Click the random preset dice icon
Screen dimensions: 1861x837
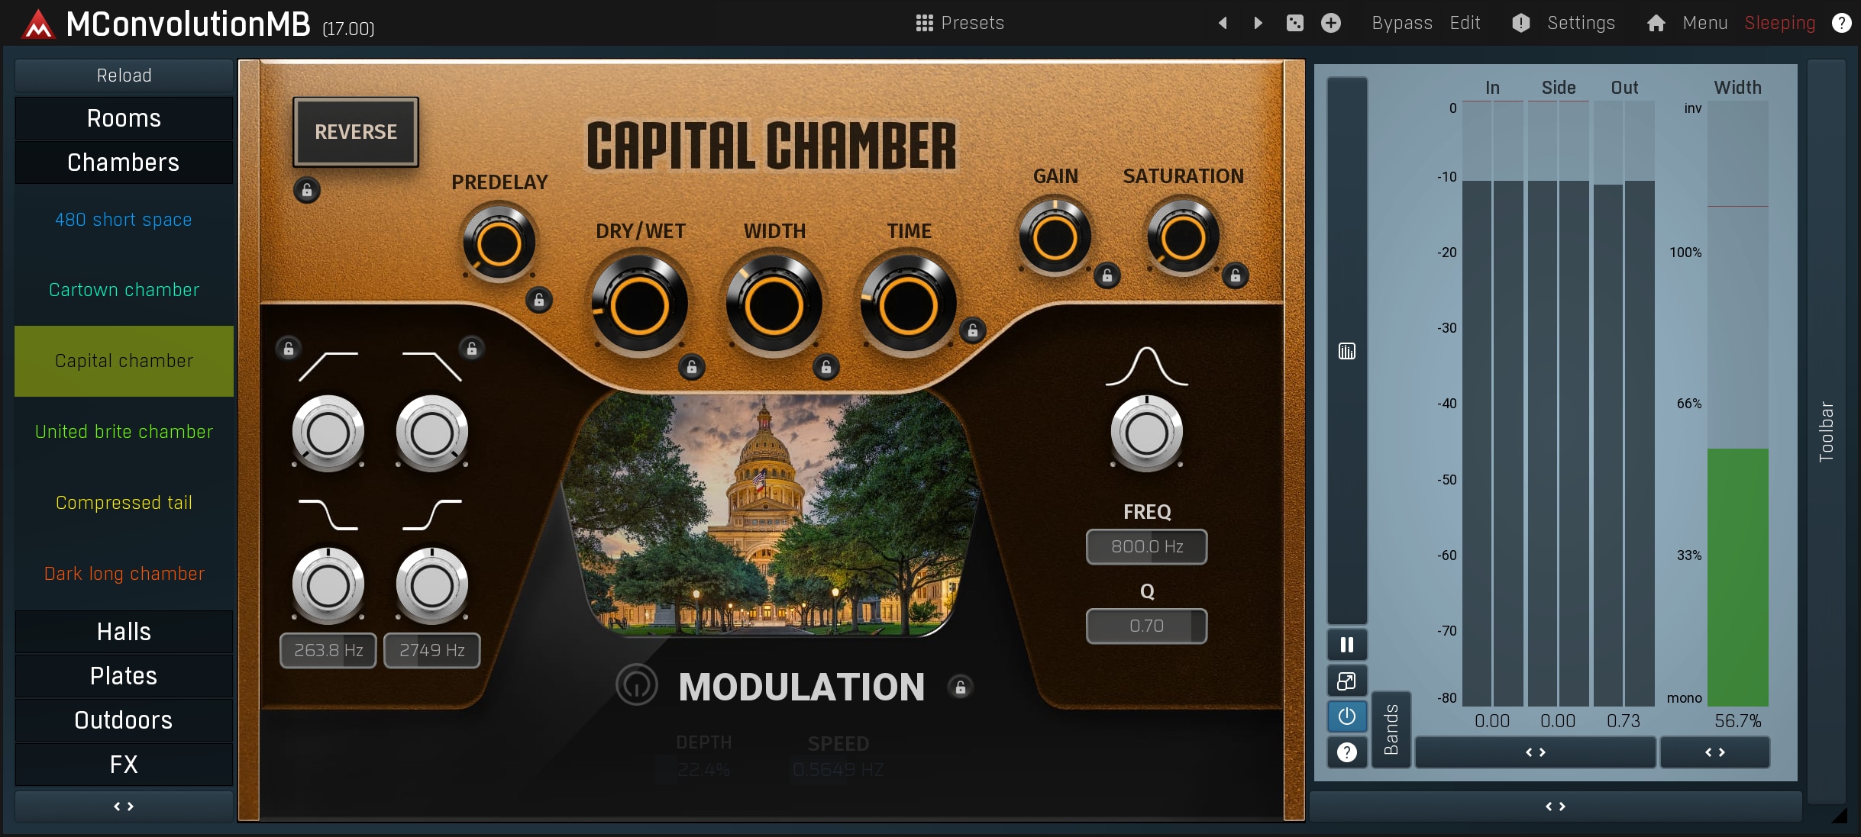[1294, 23]
